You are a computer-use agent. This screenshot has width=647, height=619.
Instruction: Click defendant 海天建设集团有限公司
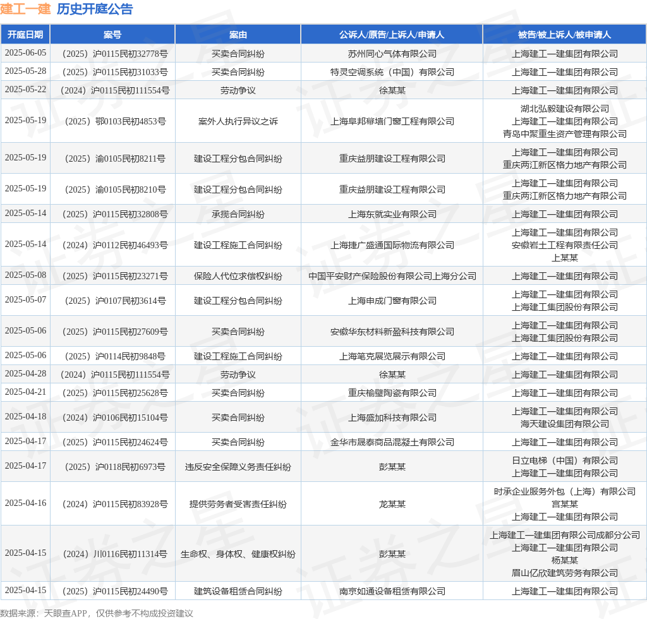(564, 424)
